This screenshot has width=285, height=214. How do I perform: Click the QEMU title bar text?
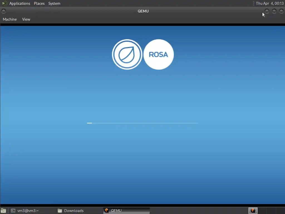143,11
